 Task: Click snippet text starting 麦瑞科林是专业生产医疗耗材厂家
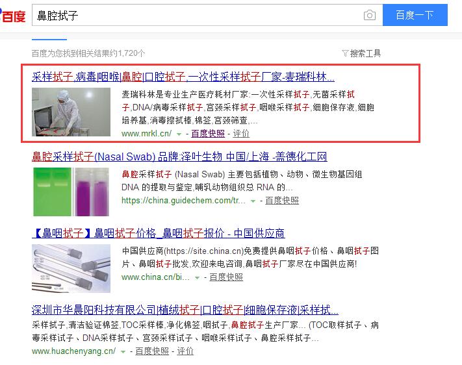(x=248, y=108)
